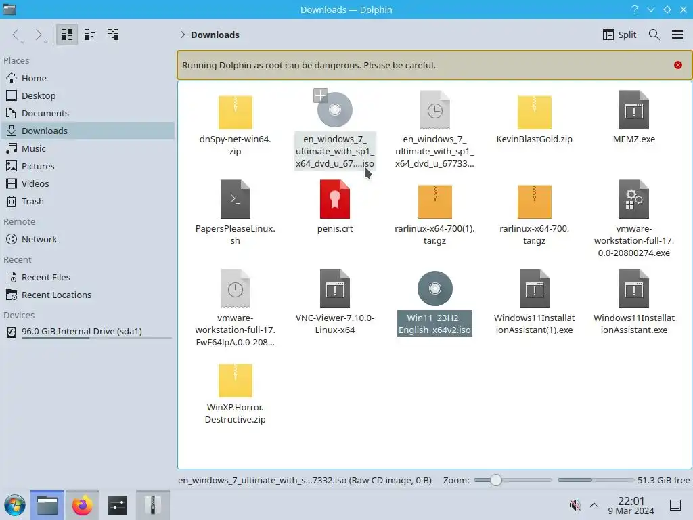Open the application launcher start button
Viewport: 693px width, 520px height.
tap(15, 505)
